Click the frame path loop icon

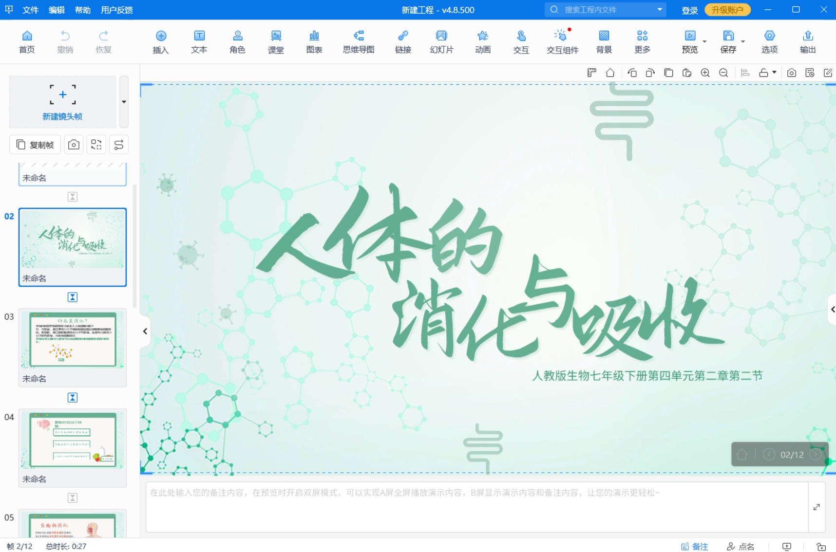[x=119, y=145]
